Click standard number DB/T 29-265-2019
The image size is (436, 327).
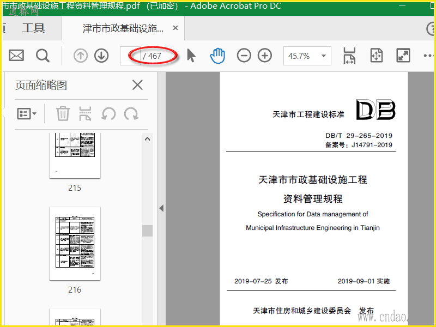(x=359, y=135)
